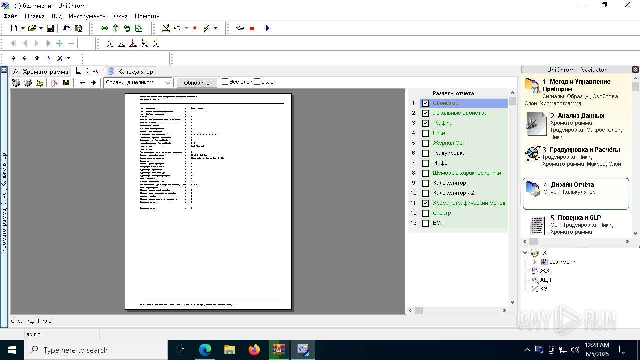Image resolution: width=640 pixels, height=360 pixels.
Task: Click the blue up arrow in third toolbar
Action: tap(37, 58)
